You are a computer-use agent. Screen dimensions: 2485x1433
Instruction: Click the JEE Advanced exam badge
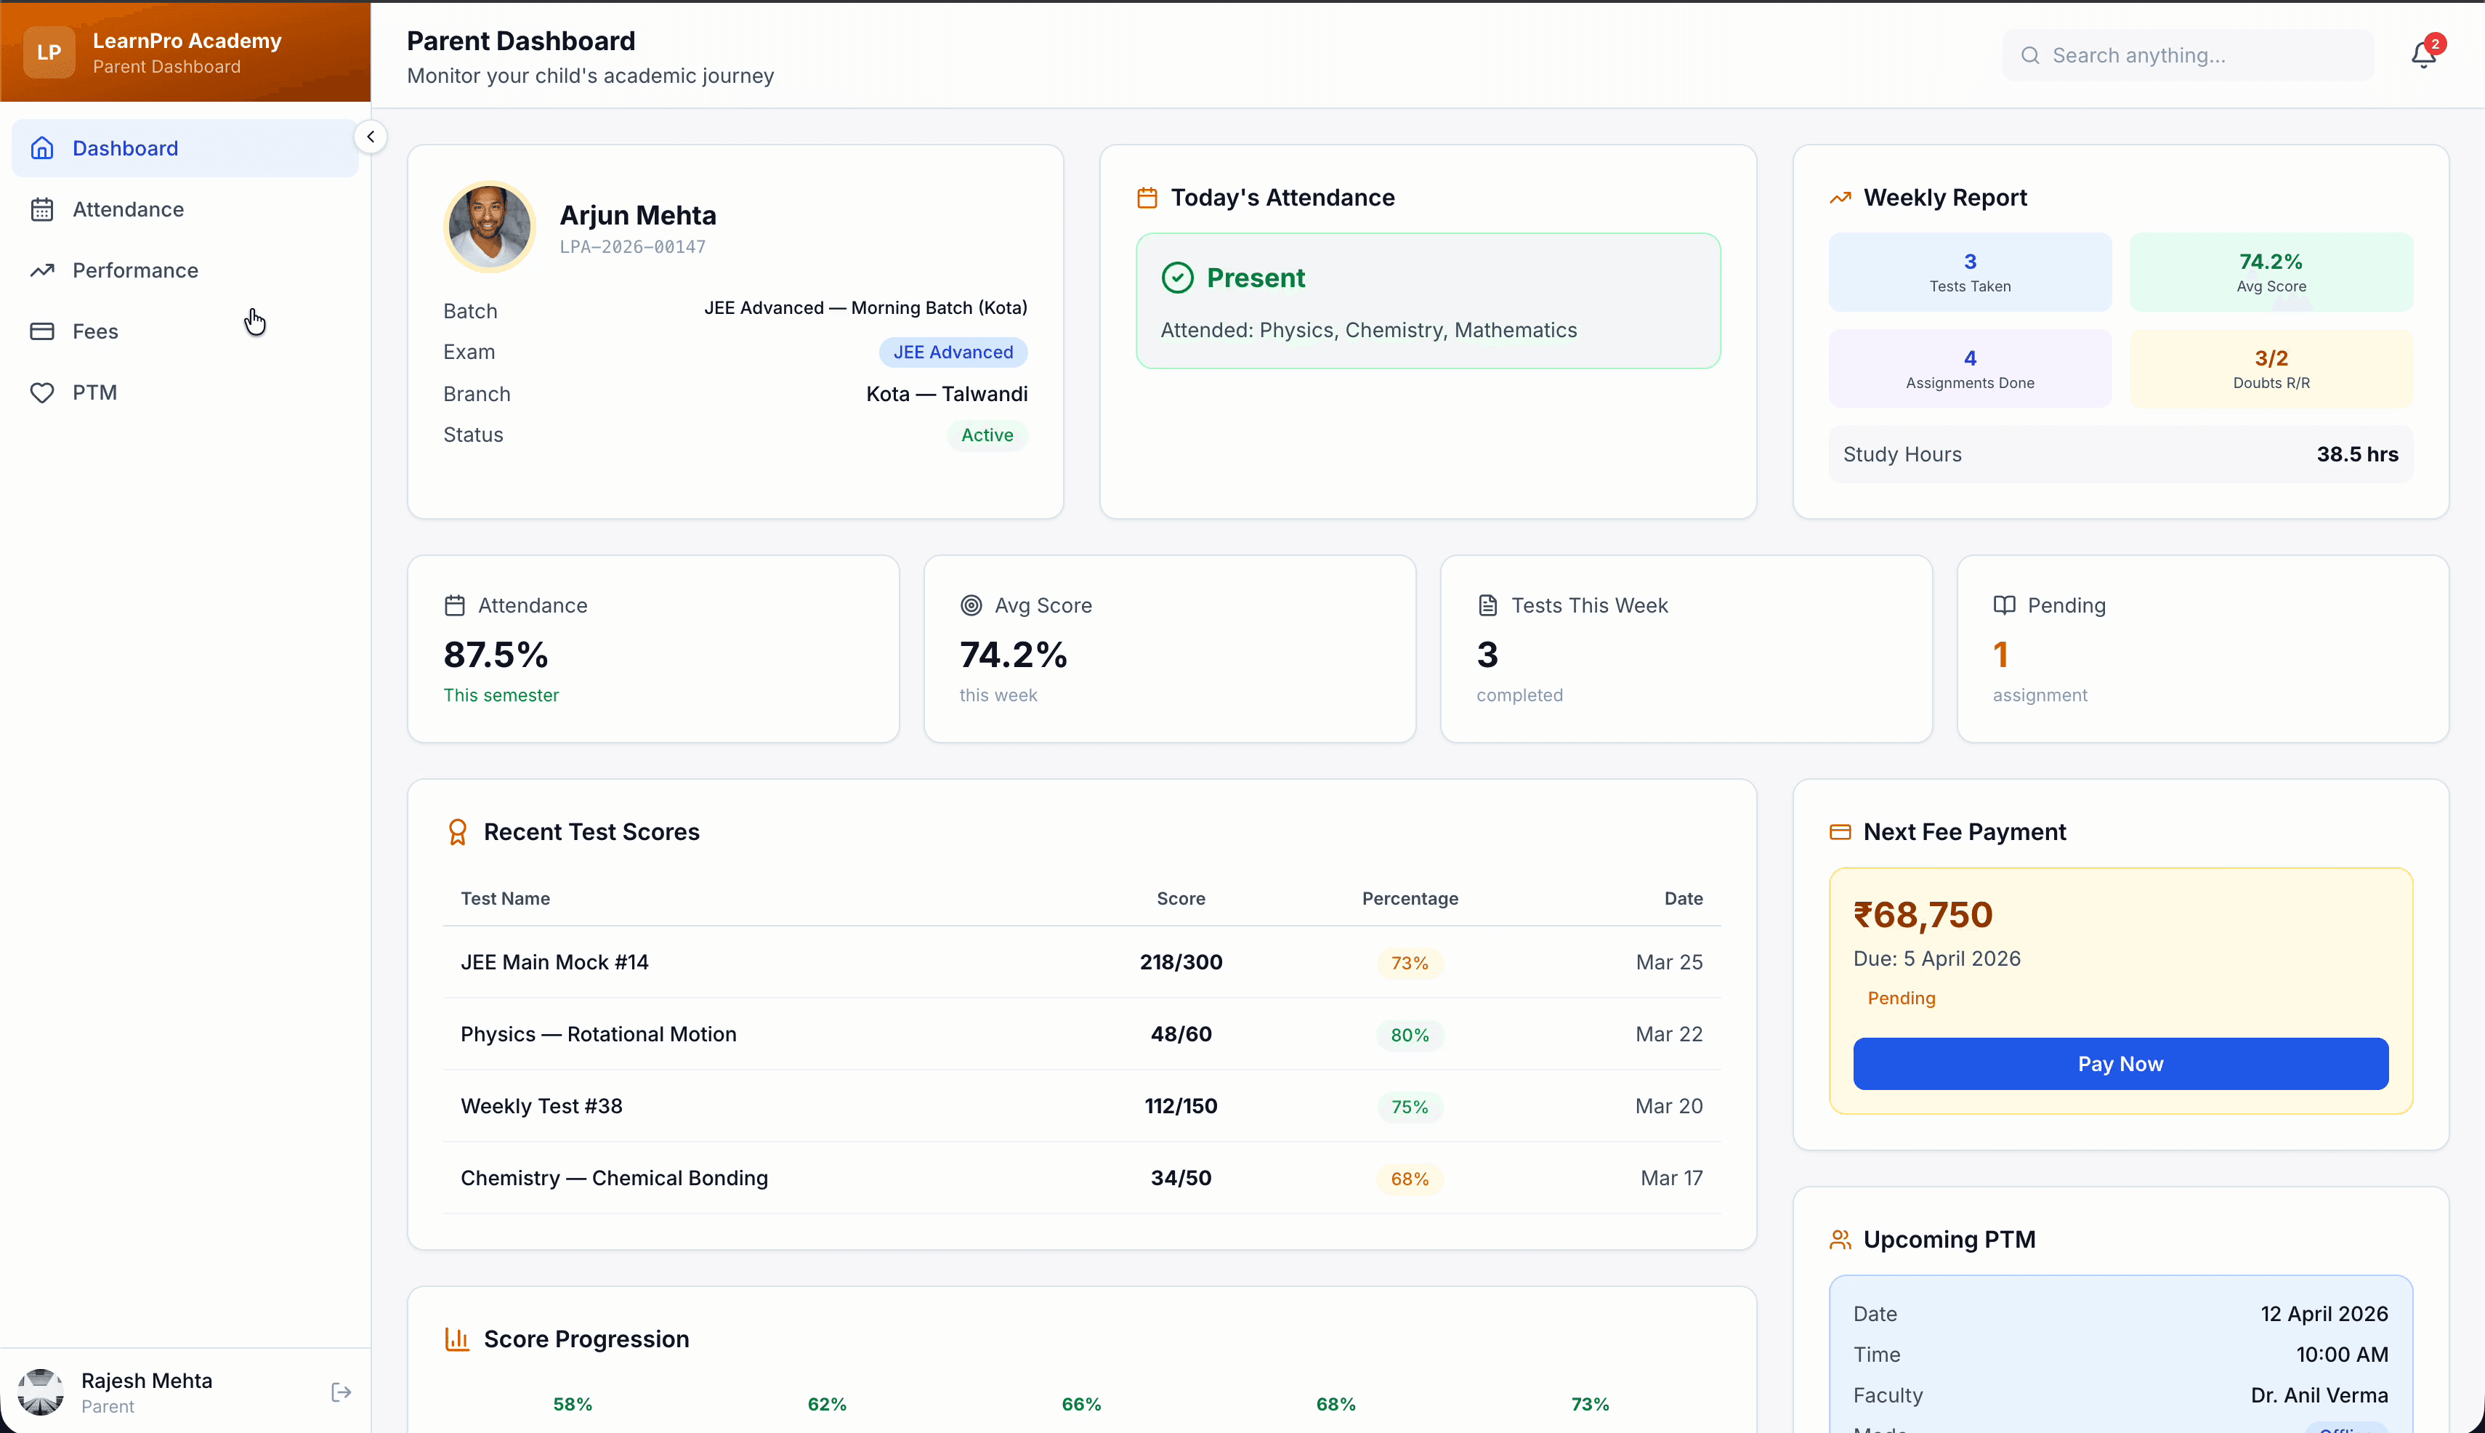(952, 352)
